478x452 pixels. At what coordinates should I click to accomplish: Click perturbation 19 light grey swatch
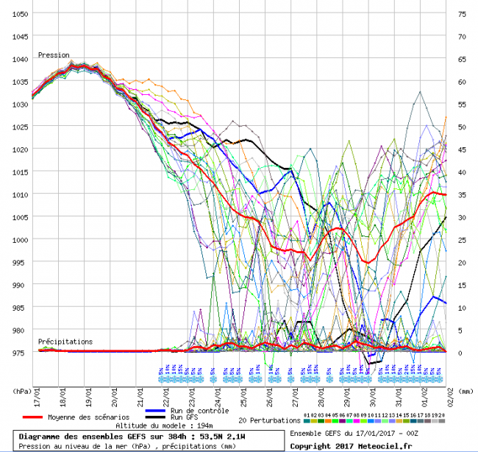point(435,421)
